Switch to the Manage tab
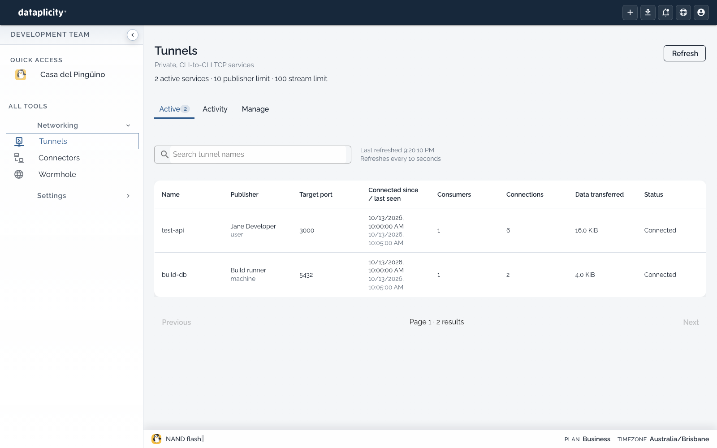717x448 pixels. click(x=255, y=109)
